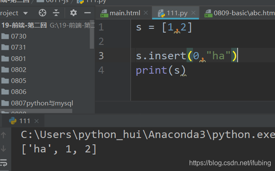Screen dimensions: 275x171
Task: Click the 111.py breadcrumb at top
Action: (91, 2)
